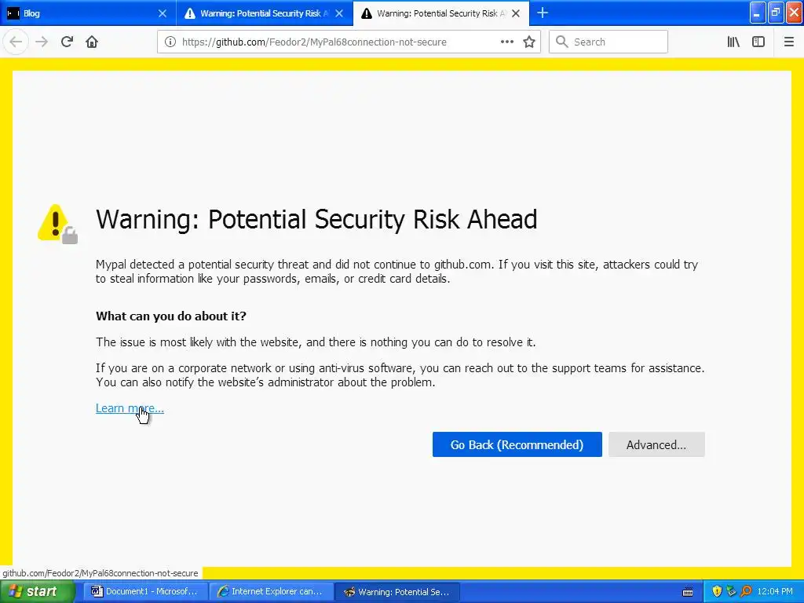804x603 pixels.
Task: Open the Windows Start menu
Action: 37,592
